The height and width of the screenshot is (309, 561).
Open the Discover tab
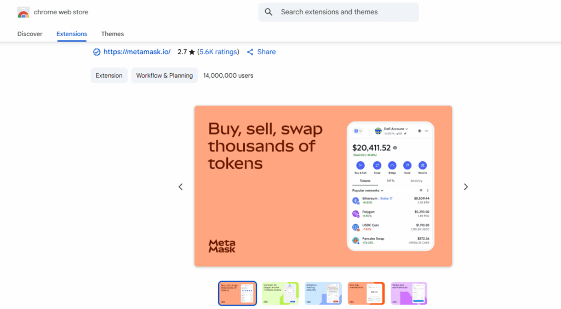click(30, 34)
